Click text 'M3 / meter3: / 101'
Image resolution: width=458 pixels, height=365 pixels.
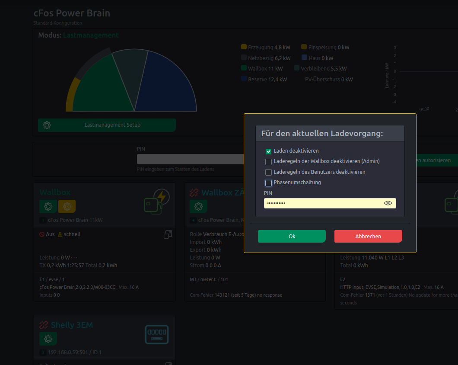tap(209, 279)
